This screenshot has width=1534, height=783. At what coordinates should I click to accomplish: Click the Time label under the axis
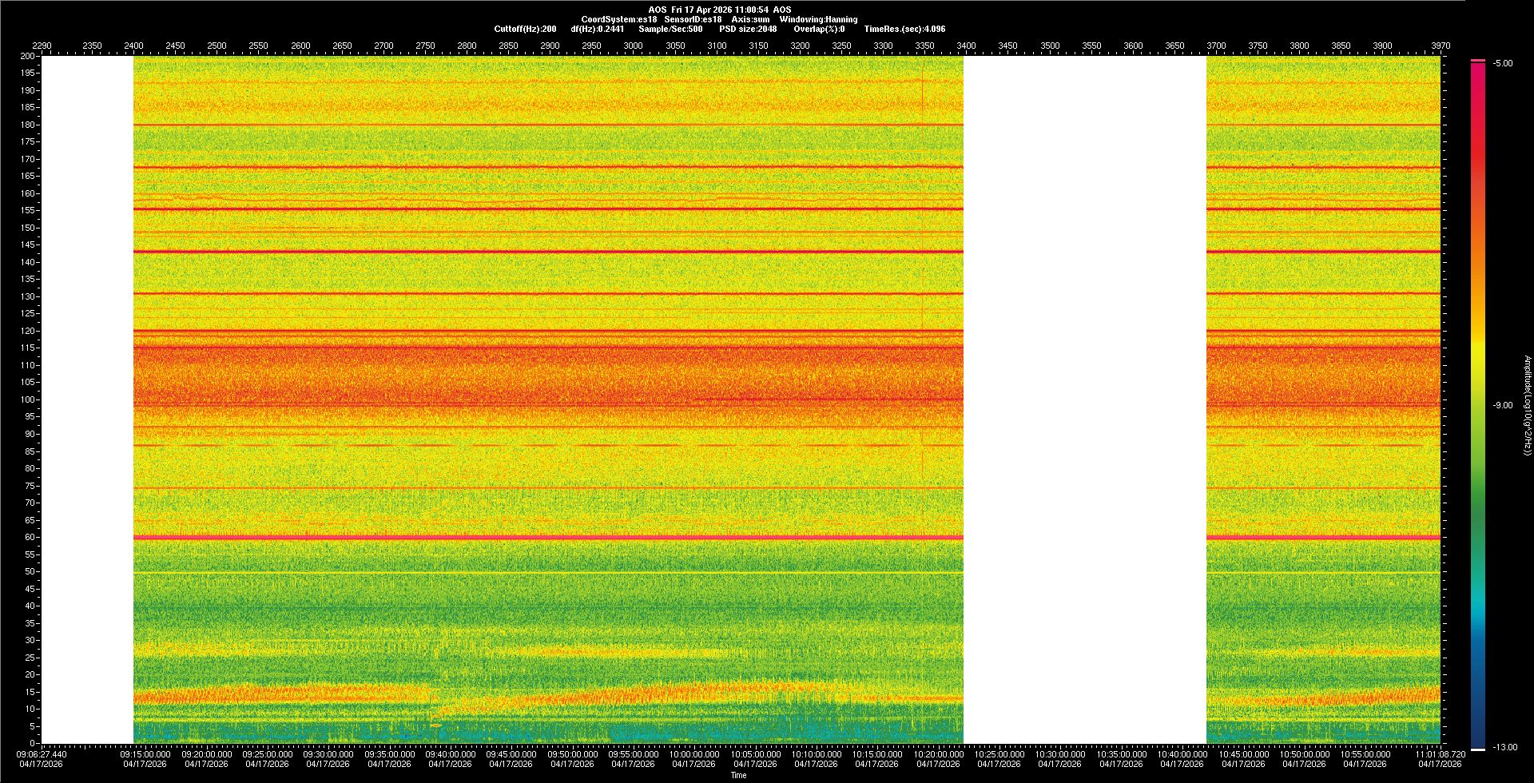point(738,775)
